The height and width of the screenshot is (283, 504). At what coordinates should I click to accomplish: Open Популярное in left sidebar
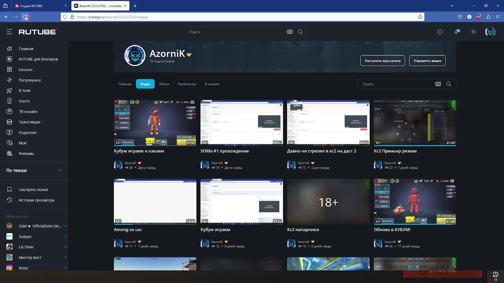tap(30, 80)
